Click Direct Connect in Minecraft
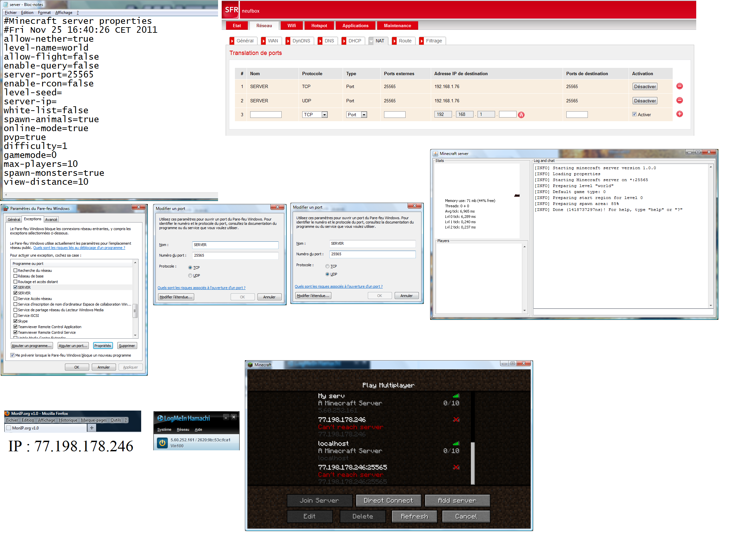This screenshot has height=545, width=733. tap(388, 500)
